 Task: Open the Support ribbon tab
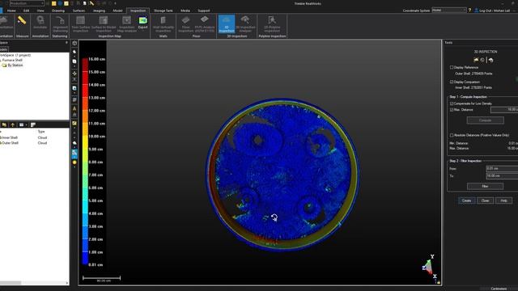click(x=203, y=11)
